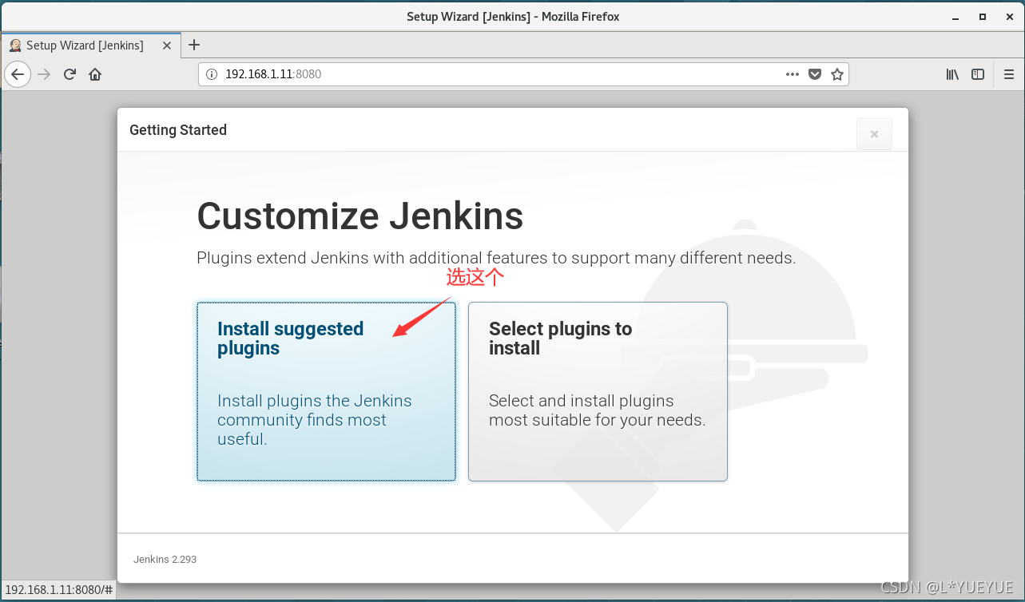The width and height of the screenshot is (1025, 602).
Task: Close the Firefox window
Action: pyautogui.click(x=1009, y=16)
